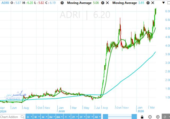Switch range to 2Y
The width and height of the screenshot is (170, 119).
[74, 117]
